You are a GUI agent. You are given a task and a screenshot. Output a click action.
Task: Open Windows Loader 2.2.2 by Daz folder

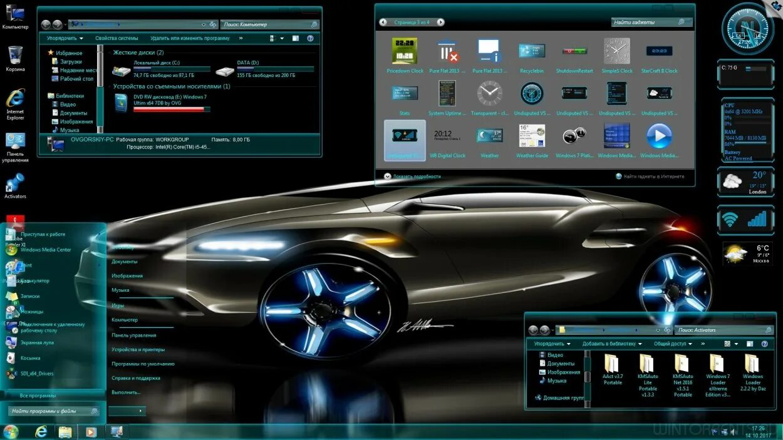click(753, 373)
